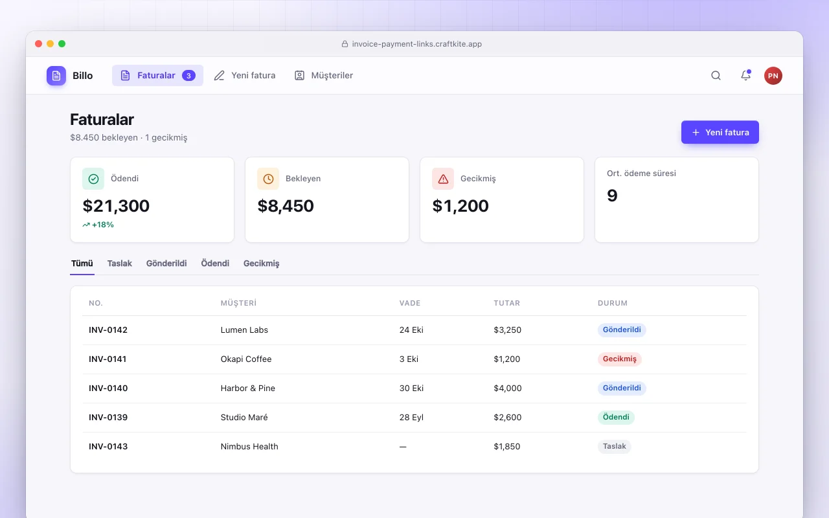
Task: Switch to the Taslak tab
Action: tap(120, 264)
